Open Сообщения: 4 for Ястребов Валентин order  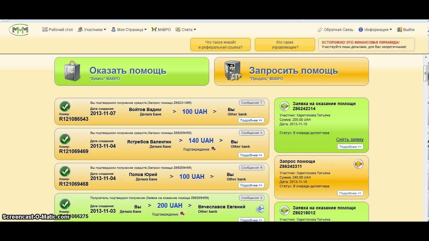pyautogui.click(x=252, y=133)
